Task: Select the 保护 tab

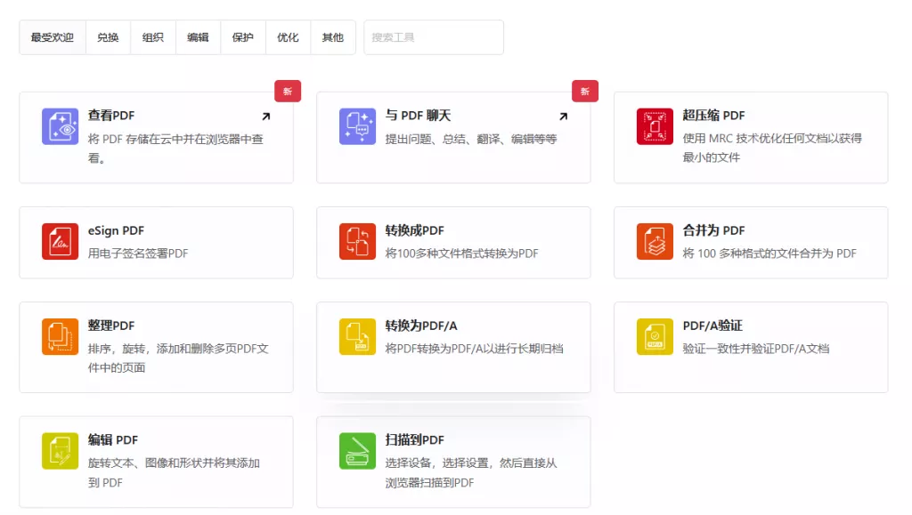Action: click(243, 37)
